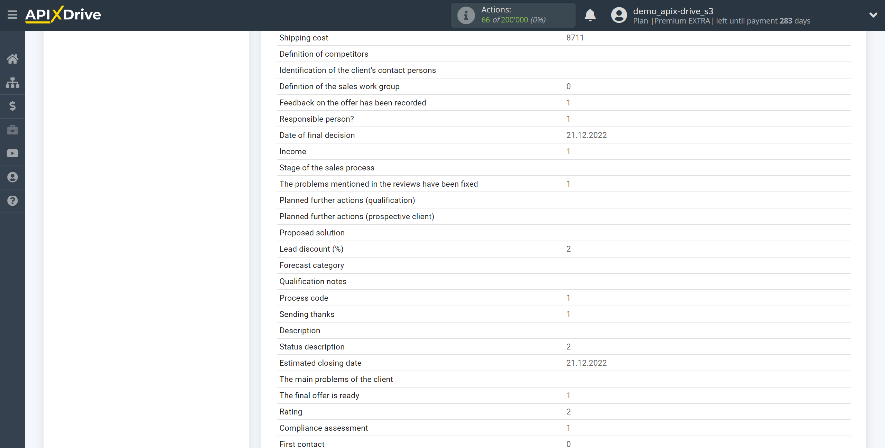Open the connections sitemap icon

coord(12,83)
